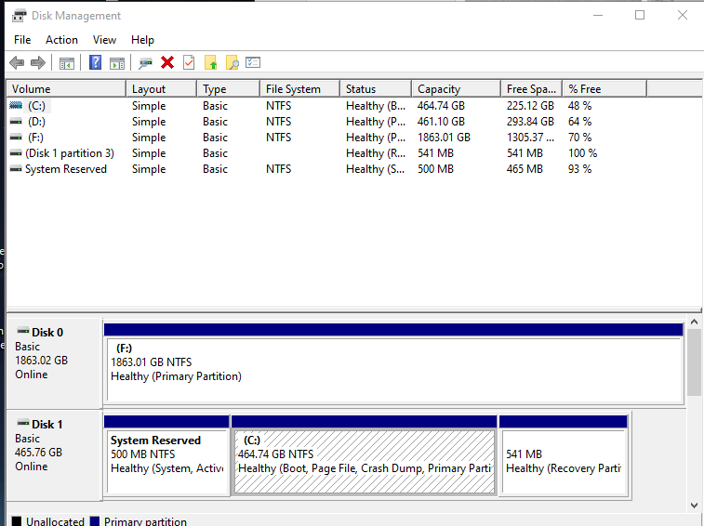Click the disk view scrollbar down arrow
This screenshot has height=526, width=704.
coord(694,506)
